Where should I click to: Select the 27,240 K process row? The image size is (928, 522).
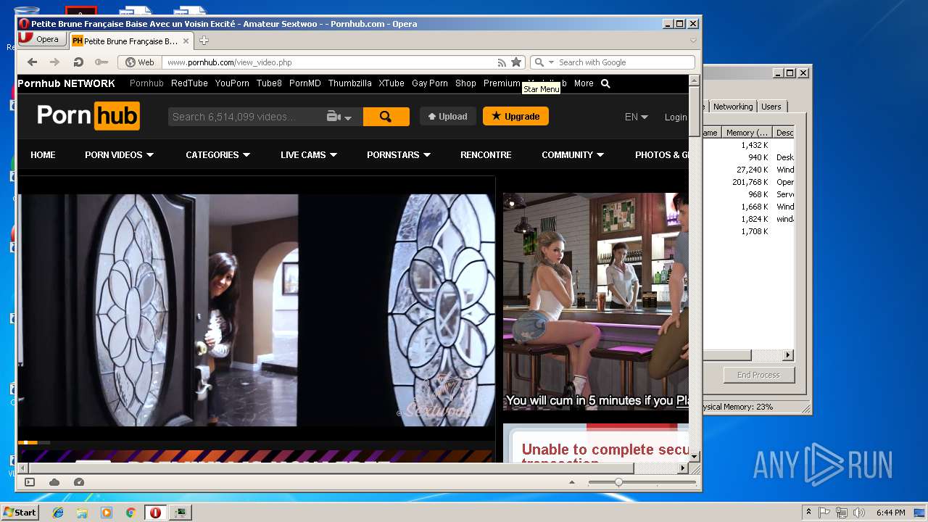749,170
